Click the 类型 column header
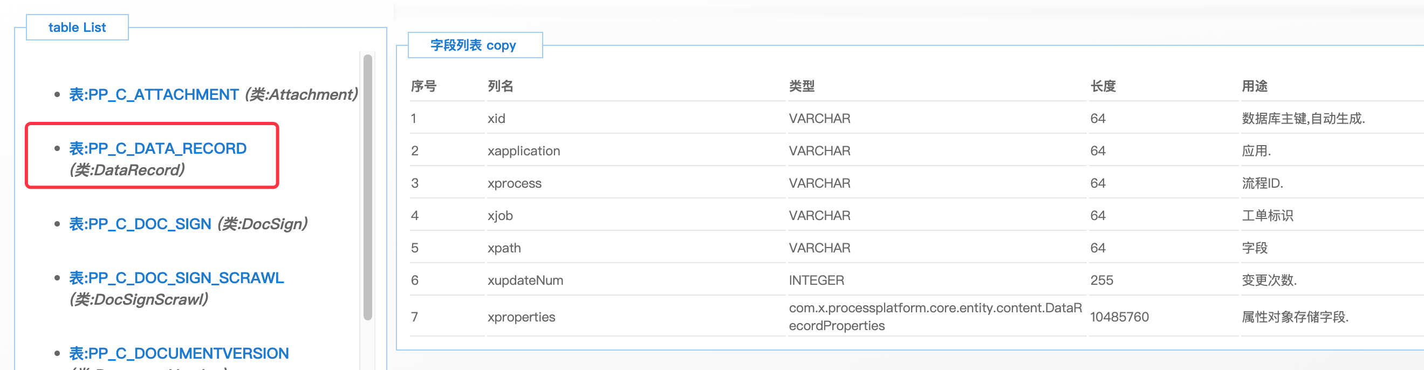The image size is (1424, 370). point(802,86)
